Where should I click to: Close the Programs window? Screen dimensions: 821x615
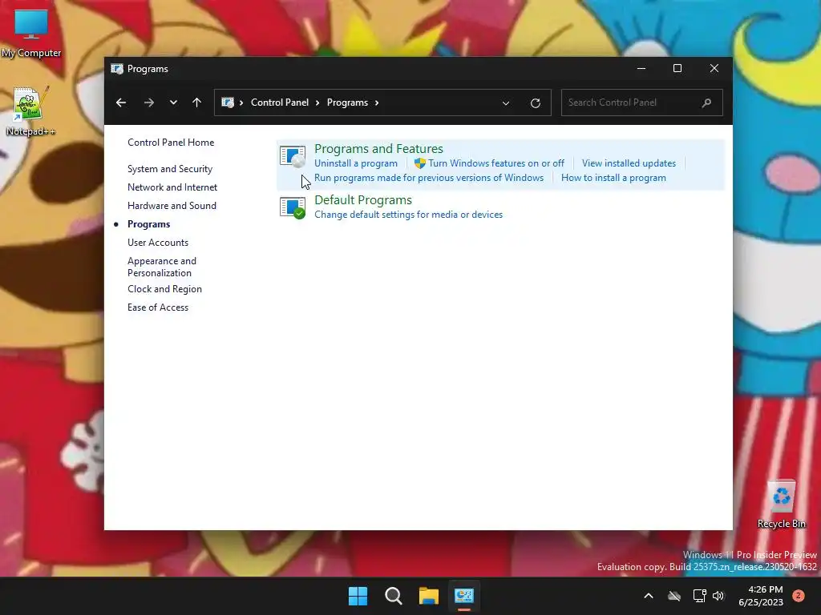(714, 69)
